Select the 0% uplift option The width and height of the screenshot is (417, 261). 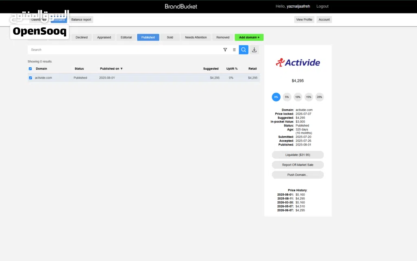pyautogui.click(x=276, y=97)
